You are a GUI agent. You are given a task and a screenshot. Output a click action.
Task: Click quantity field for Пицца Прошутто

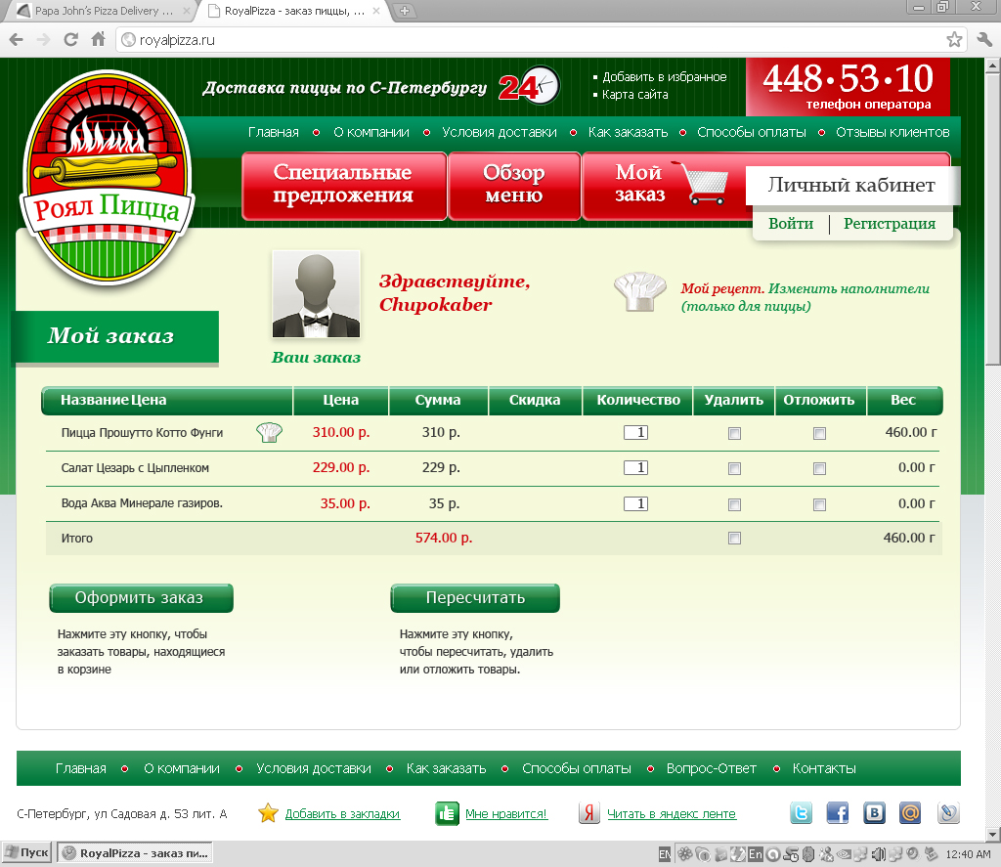pos(635,433)
